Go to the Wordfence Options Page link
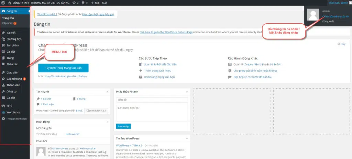 pyautogui.click(x=166, y=32)
